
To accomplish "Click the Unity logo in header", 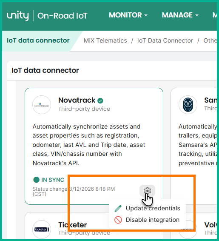I will click(x=18, y=15).
